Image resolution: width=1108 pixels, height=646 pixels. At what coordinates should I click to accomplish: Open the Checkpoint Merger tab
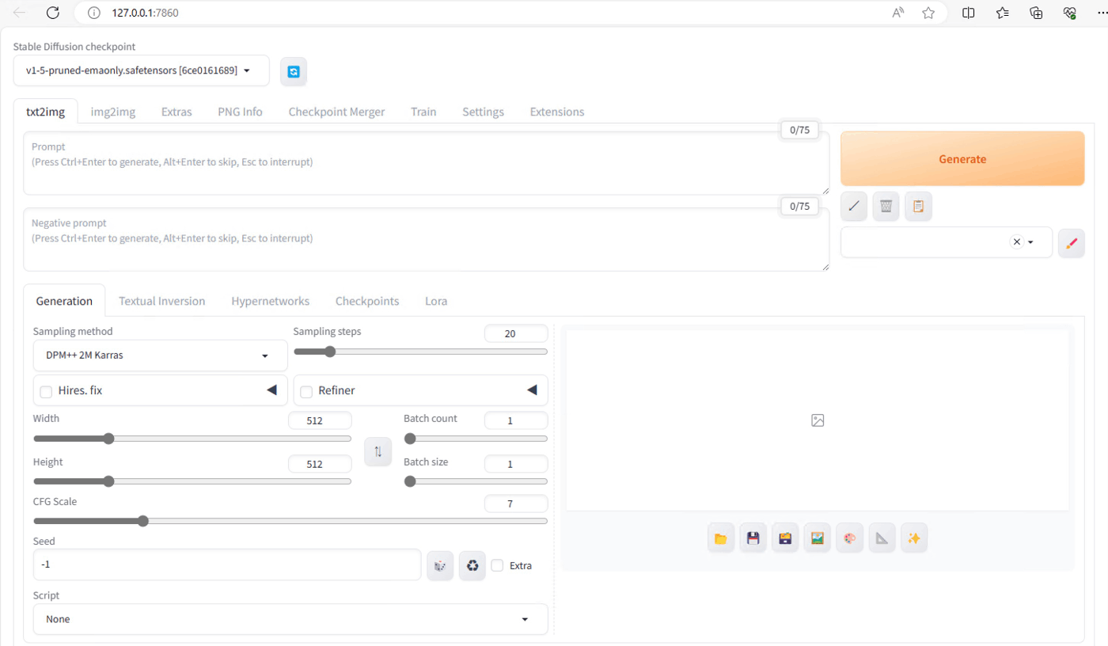pyautogui.click(x=336, y=112)
